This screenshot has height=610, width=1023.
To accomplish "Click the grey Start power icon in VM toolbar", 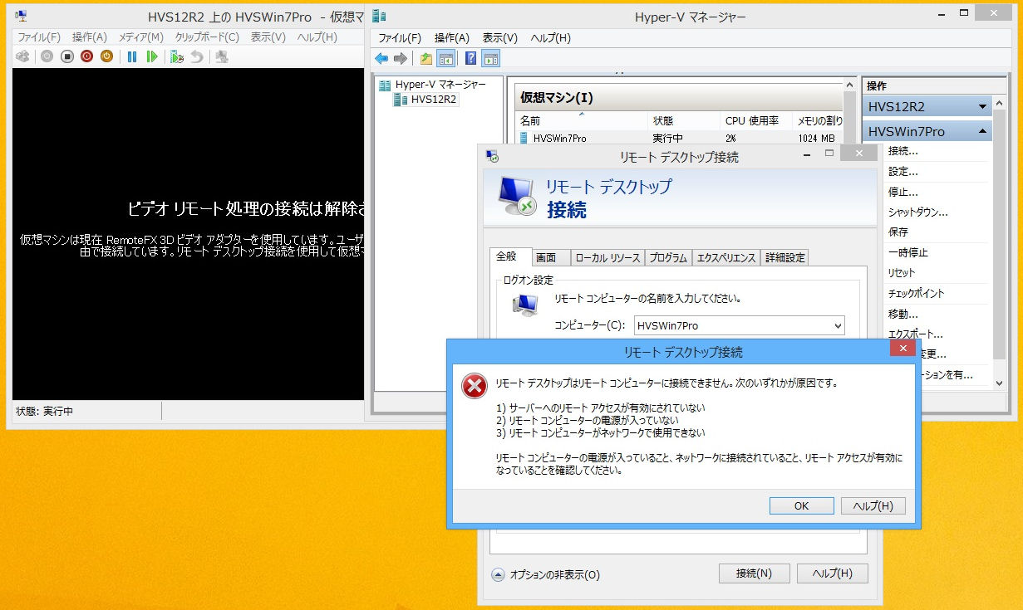I will [47, 56].
